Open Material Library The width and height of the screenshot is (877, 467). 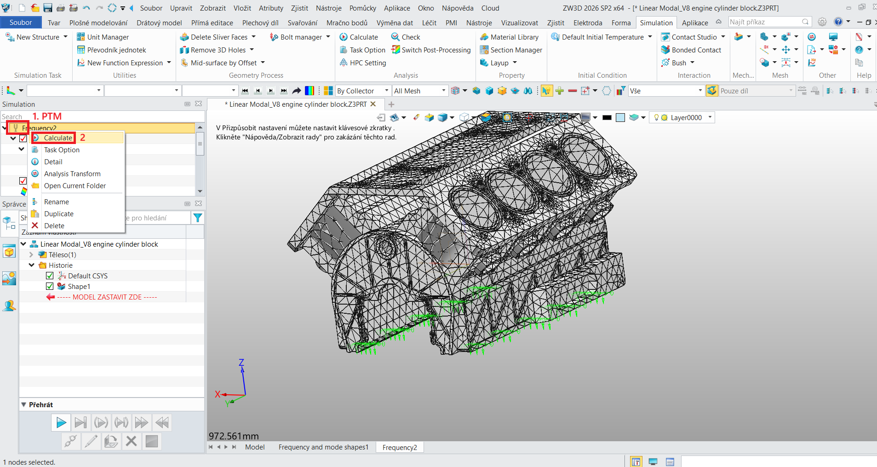point(509,37)
